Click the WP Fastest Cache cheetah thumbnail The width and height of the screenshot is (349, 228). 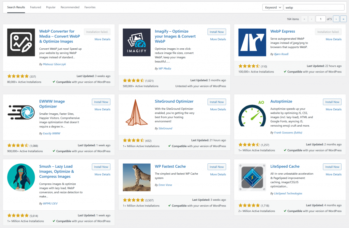[x=136, y=177]
